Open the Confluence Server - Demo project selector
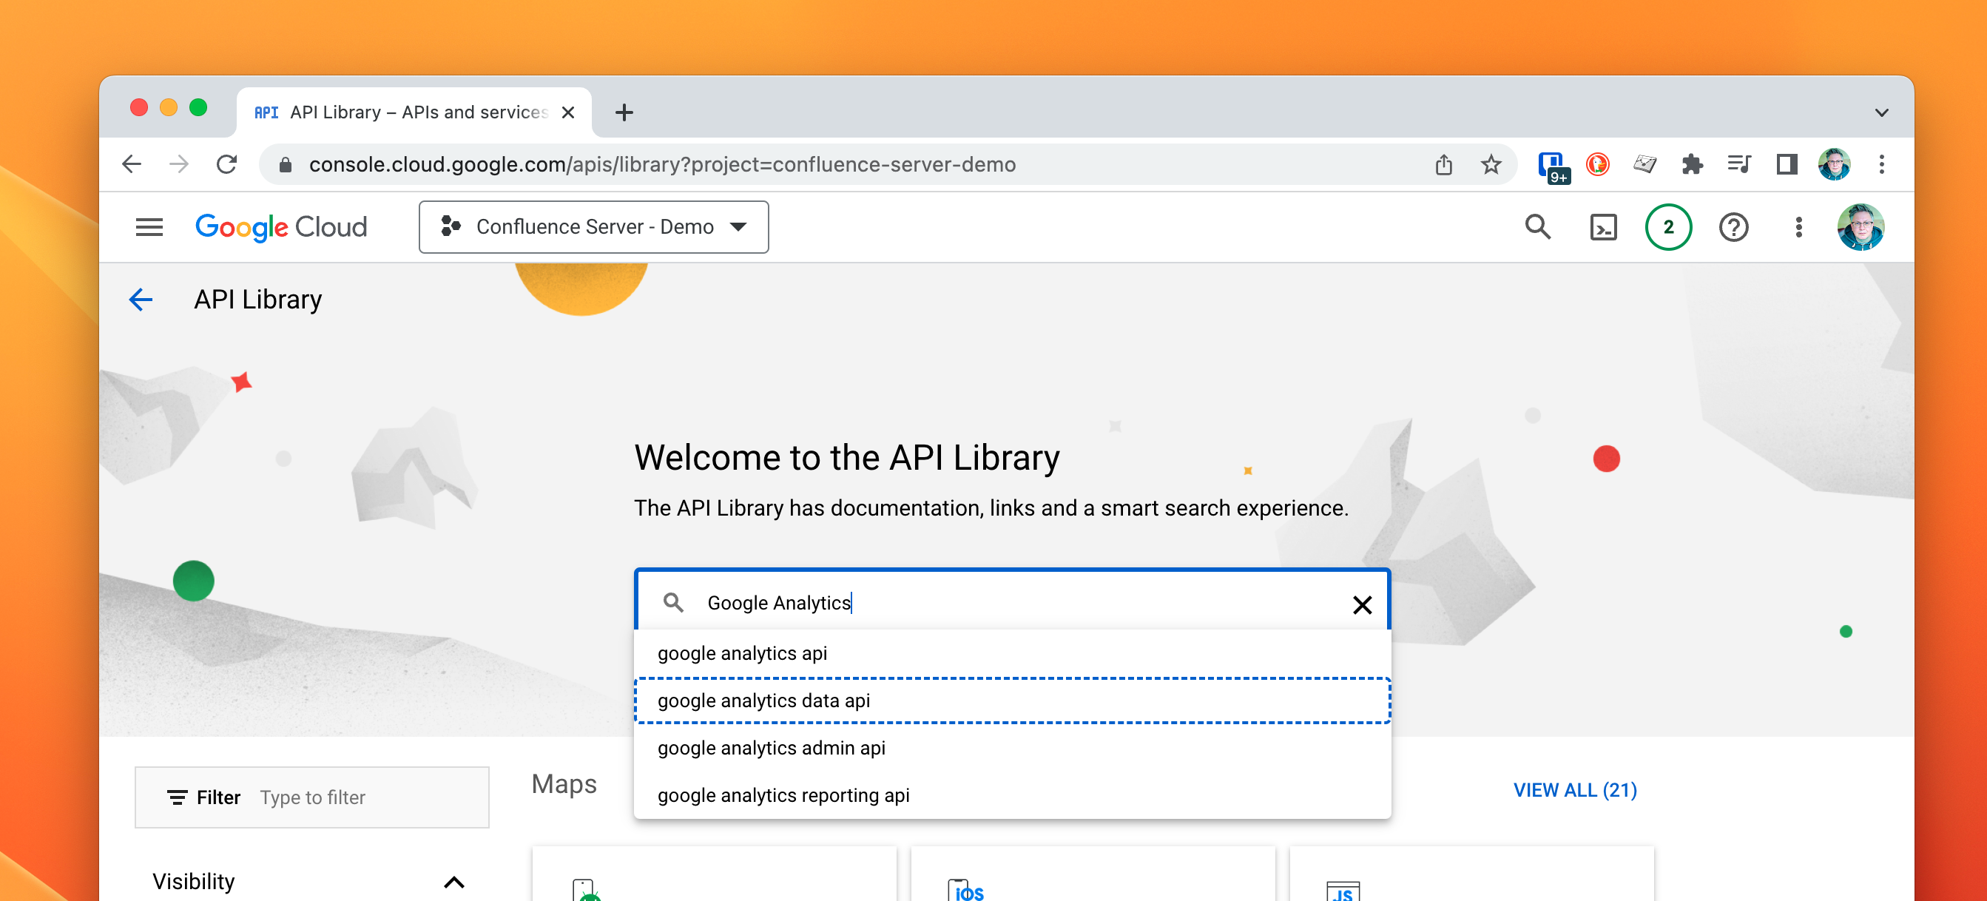 593,227
